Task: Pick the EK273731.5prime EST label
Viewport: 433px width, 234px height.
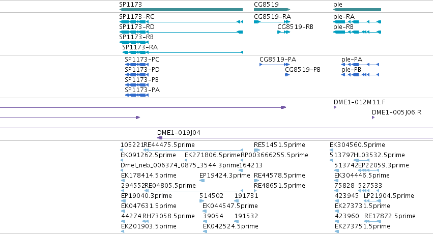Action: pos(362,206)
